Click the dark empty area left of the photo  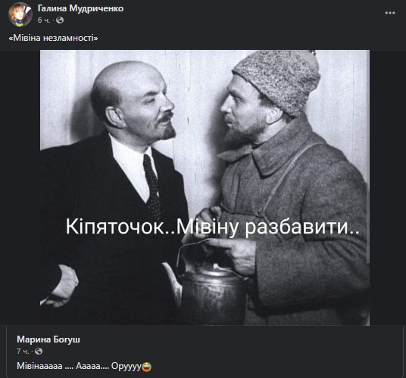coord(20,187)
